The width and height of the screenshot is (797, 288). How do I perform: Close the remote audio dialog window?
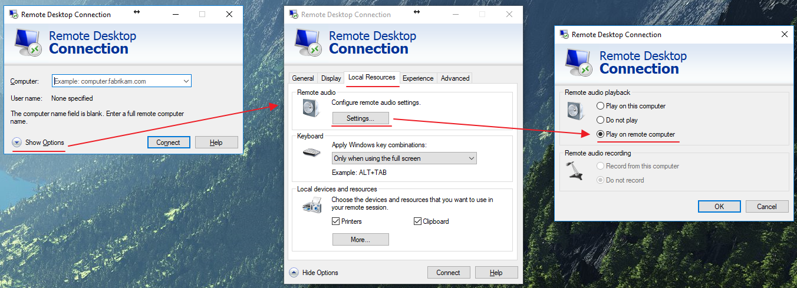(x=784, y=34)
